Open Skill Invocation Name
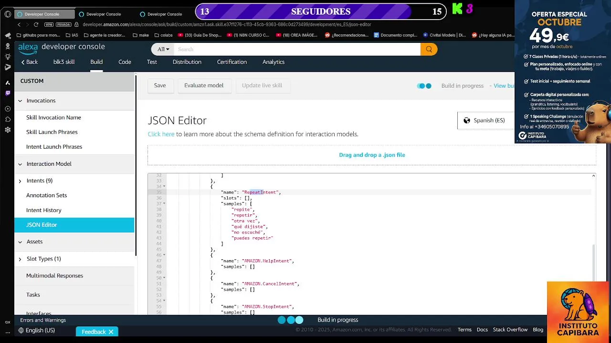This screenshot has width=611, height=343. click(x=53, y=118)
